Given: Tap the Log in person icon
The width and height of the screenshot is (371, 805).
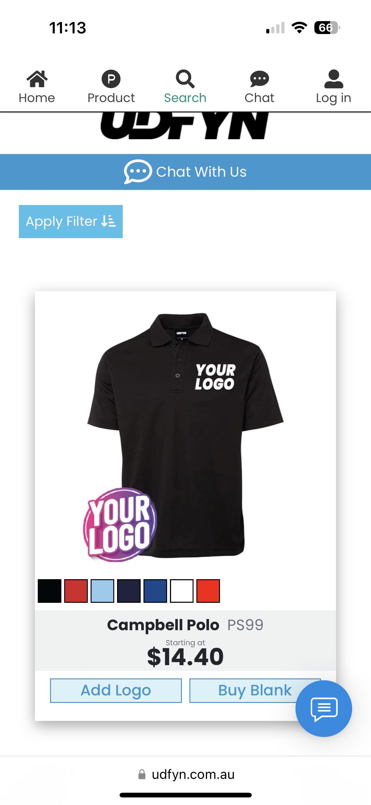Looking at the screenshot, I should click(x=334, y=79).
